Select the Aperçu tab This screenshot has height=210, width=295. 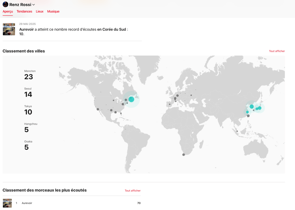click(8, 12)
